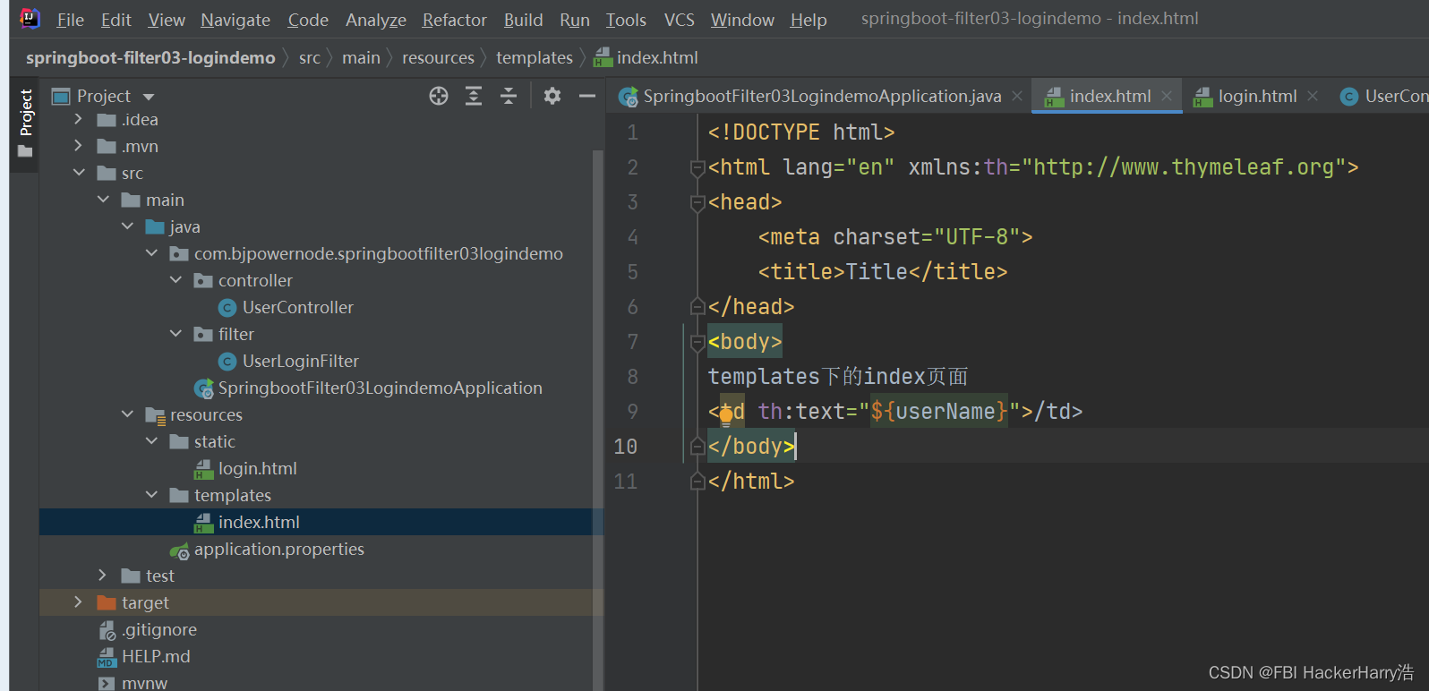Viewport: 1429px width, 691px height.
Task: Expand the .mvn folder
Action: tap(79, 146)
